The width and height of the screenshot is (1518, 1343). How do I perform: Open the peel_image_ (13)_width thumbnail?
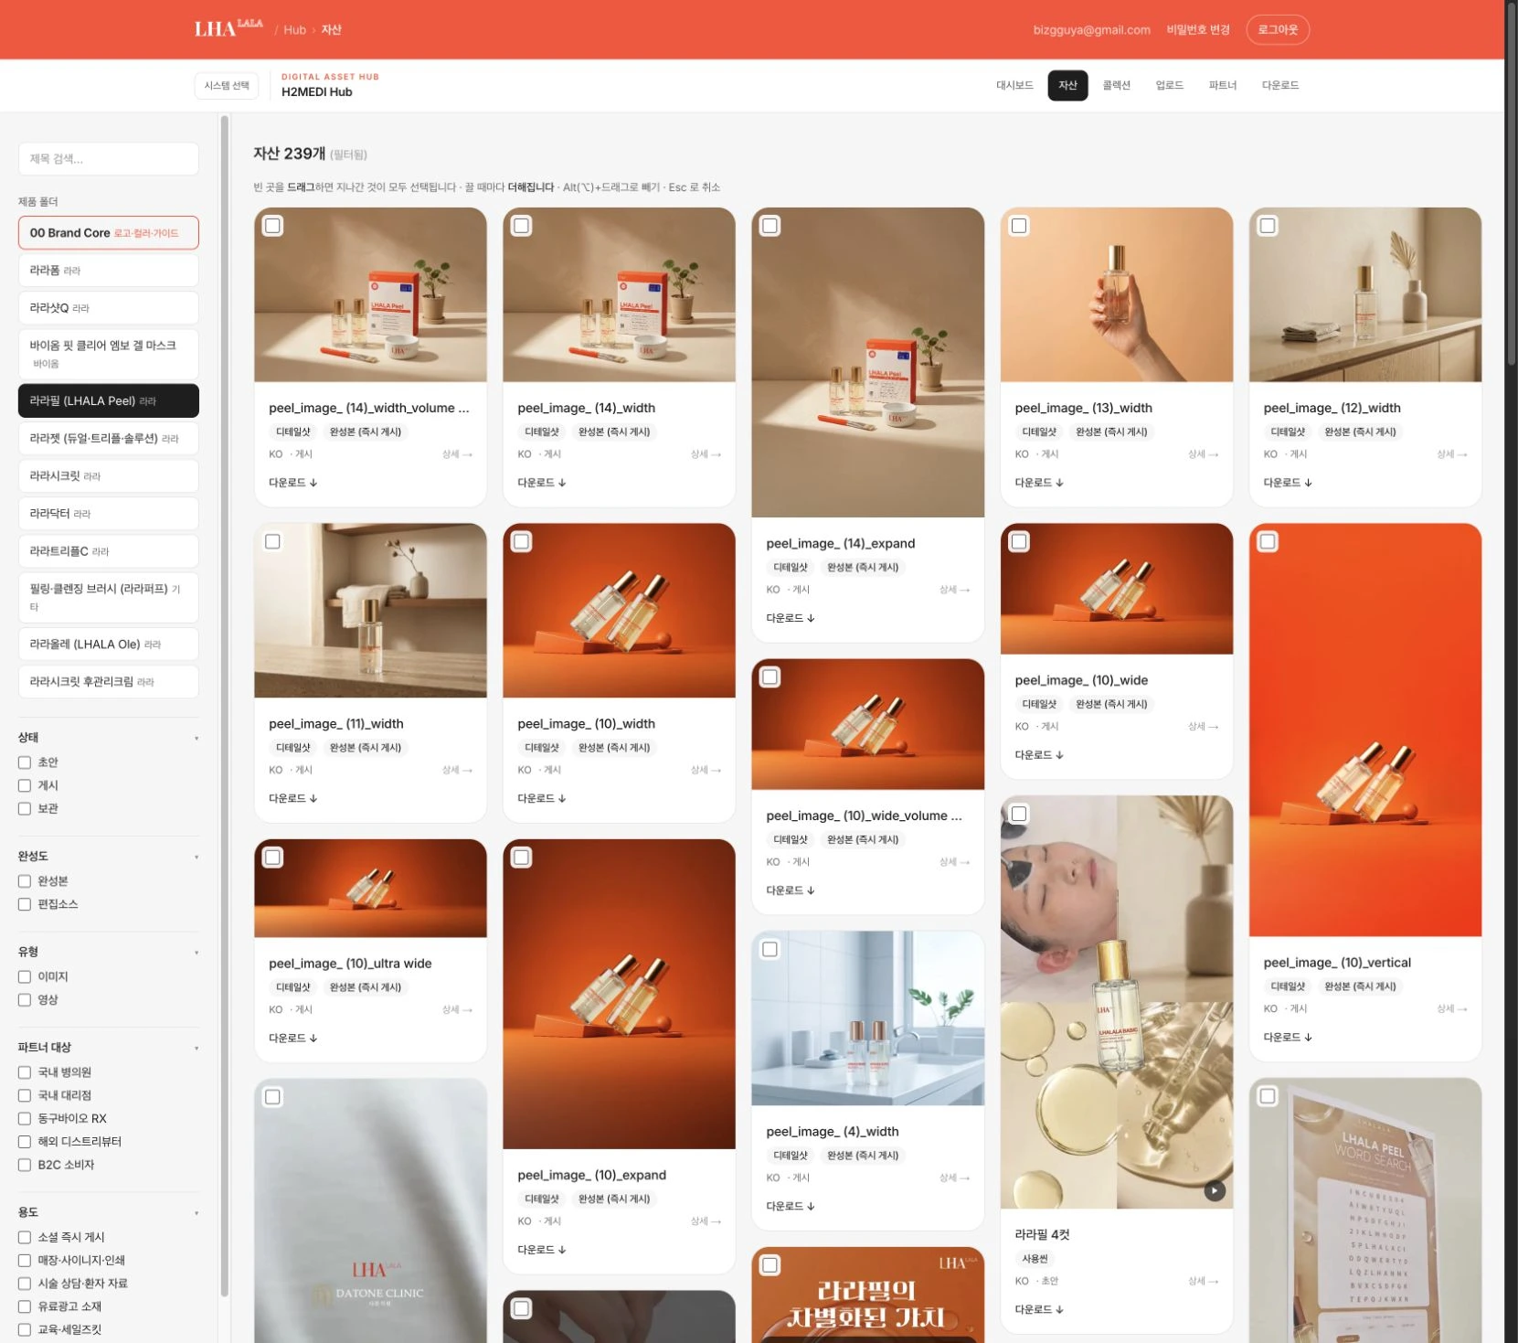click(1116, 294)
